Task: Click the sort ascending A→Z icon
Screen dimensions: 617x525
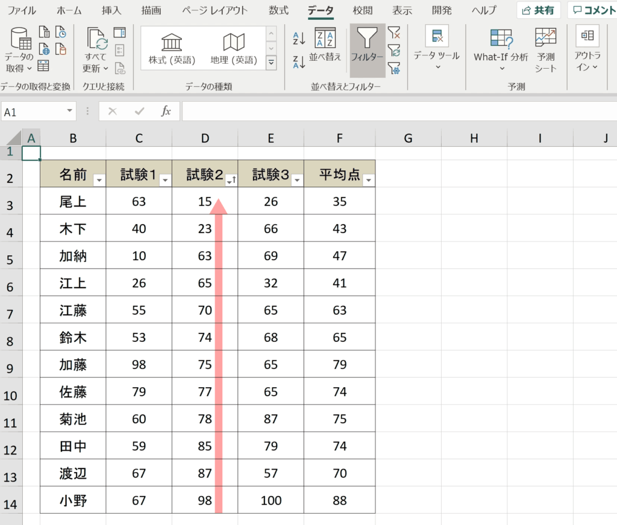Action: tap(299, 39)
